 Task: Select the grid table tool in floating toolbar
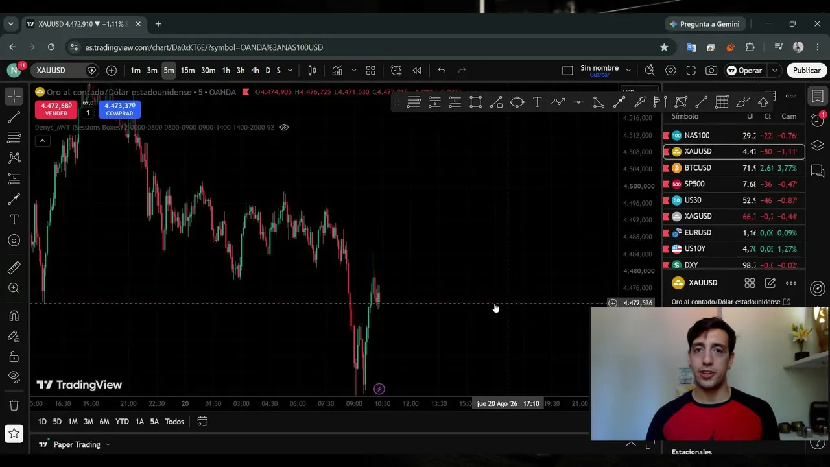click(722, 102)
